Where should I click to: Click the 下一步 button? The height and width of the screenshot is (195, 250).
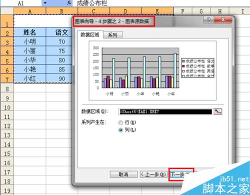click(x=181, y=174)
